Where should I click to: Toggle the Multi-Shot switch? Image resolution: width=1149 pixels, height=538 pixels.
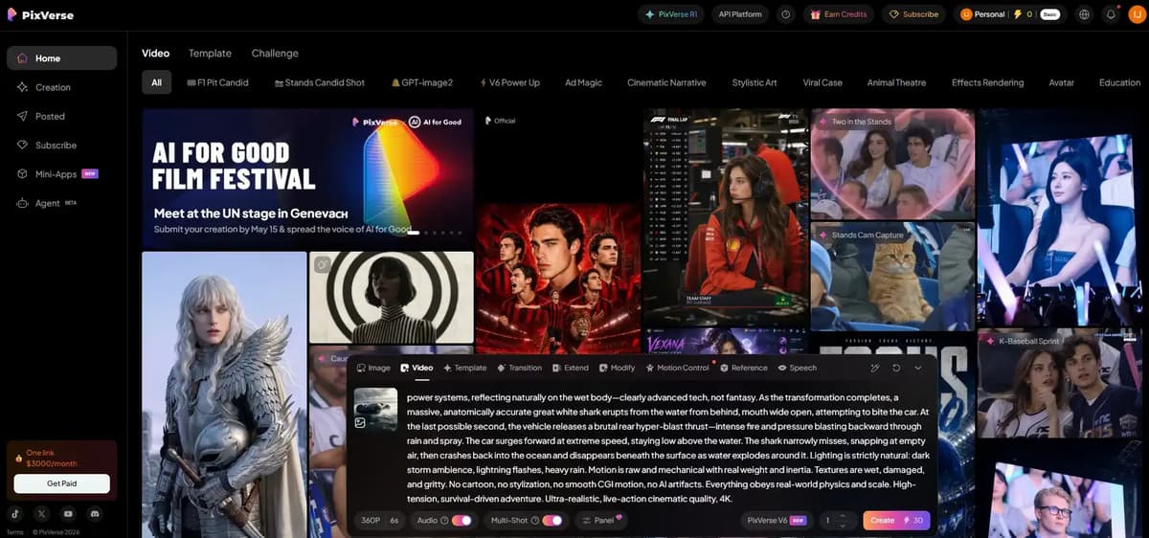[x=552, y=520]
